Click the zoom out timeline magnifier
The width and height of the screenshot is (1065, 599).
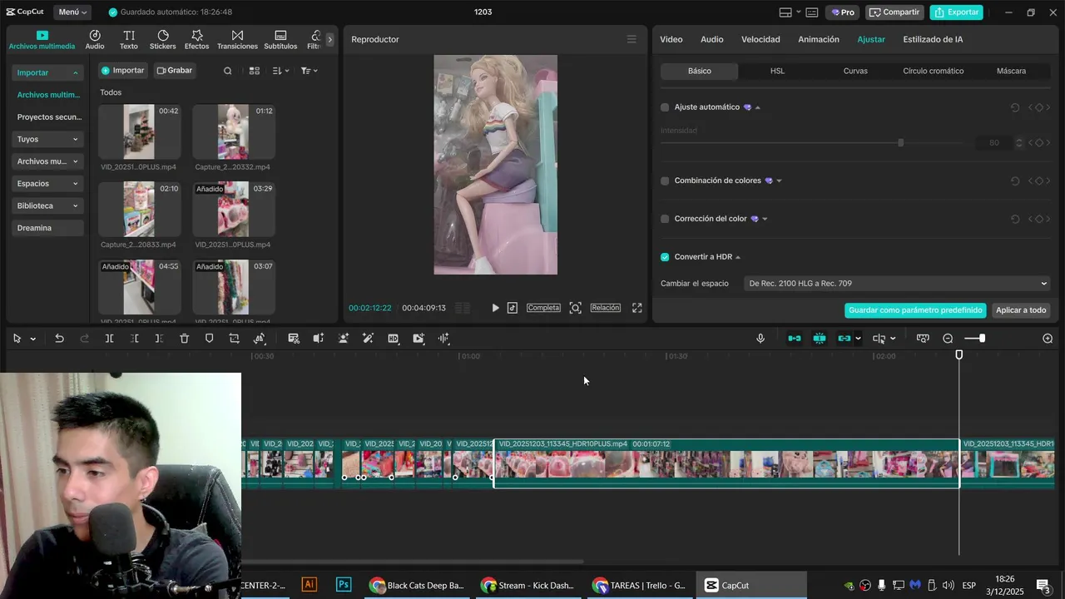948,339
